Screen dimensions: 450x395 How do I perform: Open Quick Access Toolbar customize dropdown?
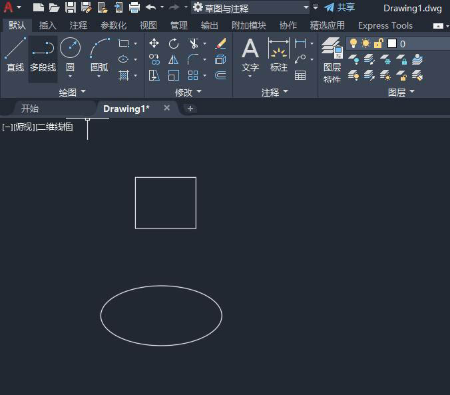[x=316, y=7]
